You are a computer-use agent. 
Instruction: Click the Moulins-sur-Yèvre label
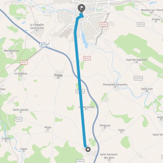152,10
